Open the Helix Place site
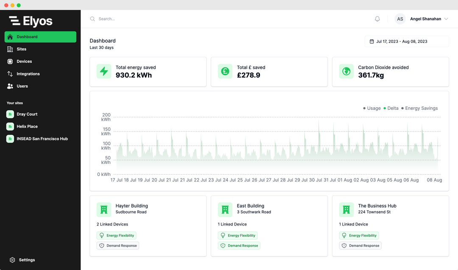Screen dimensions: 458x270 pos(26,126)
